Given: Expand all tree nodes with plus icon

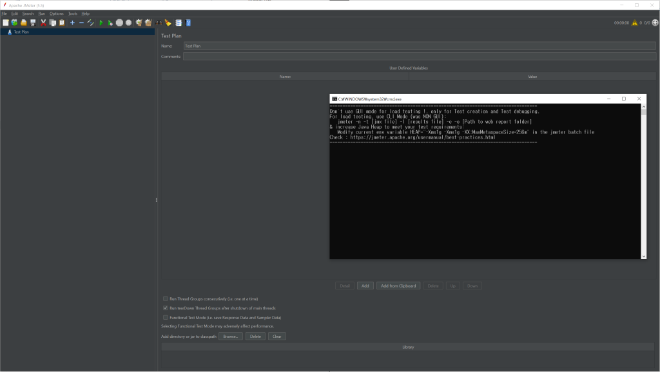Looking at the screenshot, I should (72, 23).
